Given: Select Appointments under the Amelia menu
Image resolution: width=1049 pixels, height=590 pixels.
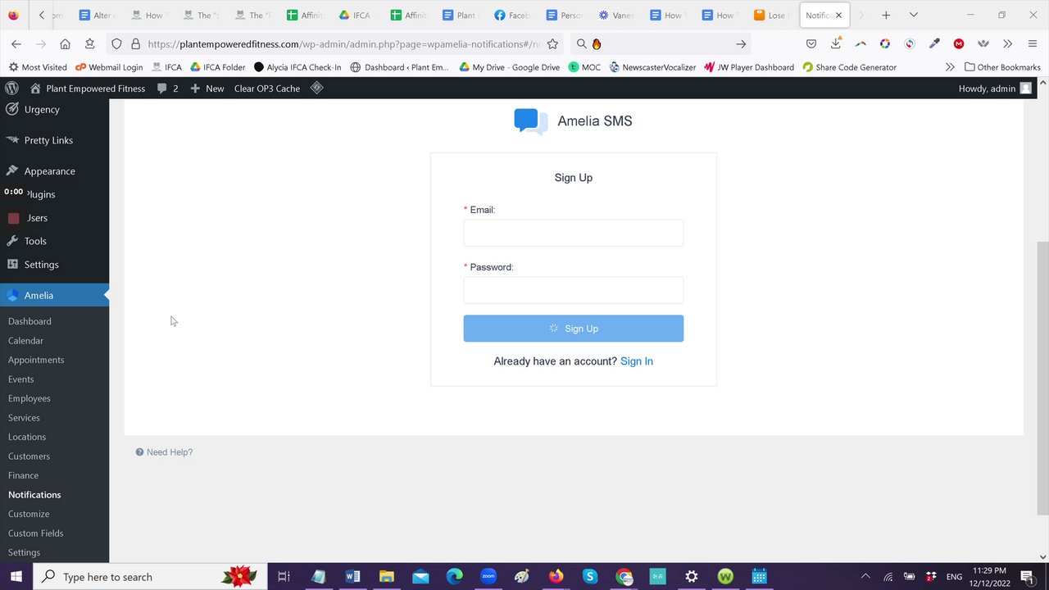Looking at the screenshot, I should tap(36, 360).
